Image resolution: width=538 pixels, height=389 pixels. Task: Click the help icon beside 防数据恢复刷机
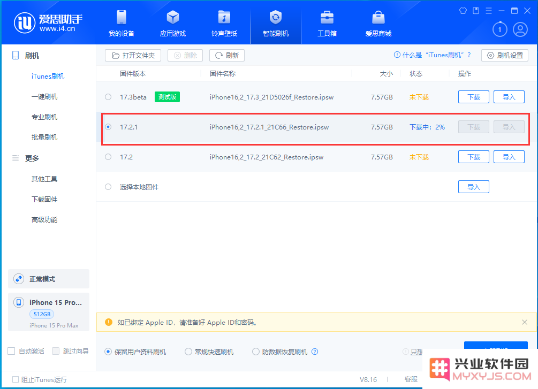click(315, 352)
